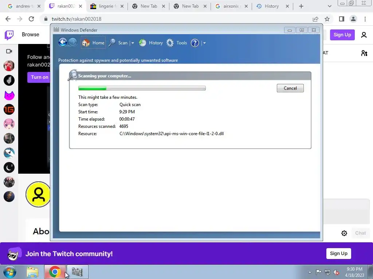Click the address bar URL
Image resolution: width=373 pixels, height=279 pixels.
pyautogui.click(x=76, y=19)
